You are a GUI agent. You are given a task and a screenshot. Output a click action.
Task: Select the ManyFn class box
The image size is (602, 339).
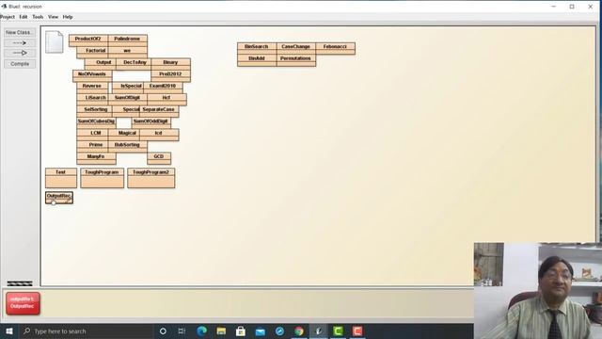(x=96, y=158)
